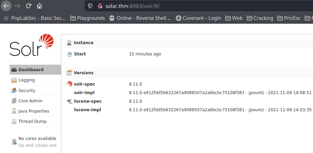Open the Covenant - Login bookmark
The width and height of the screenshot is (313, 153).
click(198, 18)
